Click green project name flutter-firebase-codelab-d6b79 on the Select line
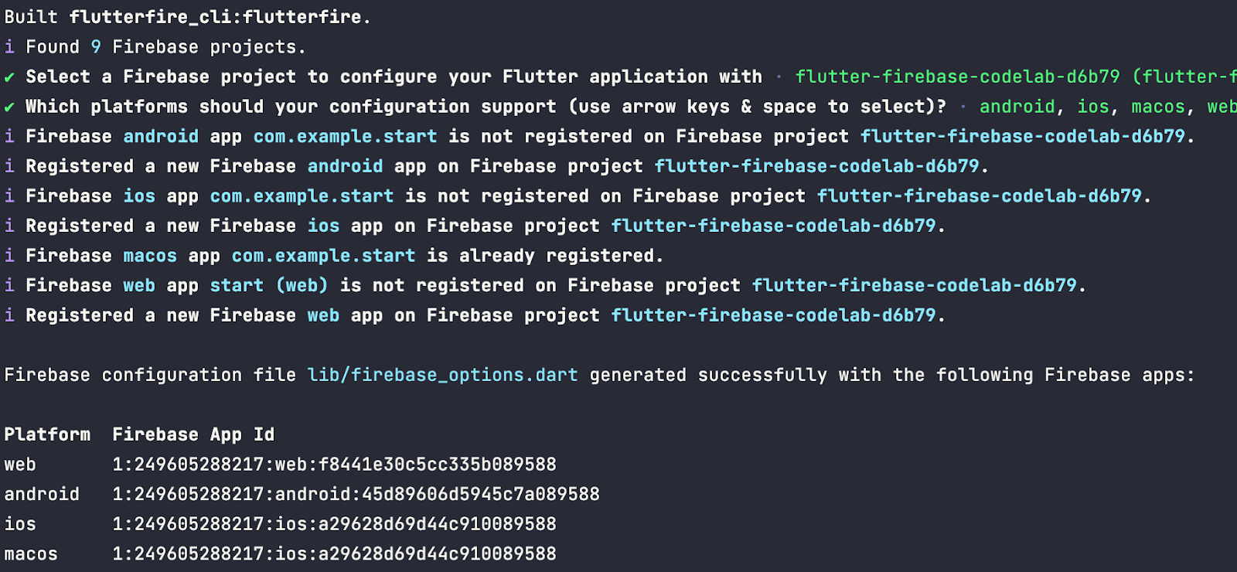This screenshot has width=1237, height=572. (957, 77)
